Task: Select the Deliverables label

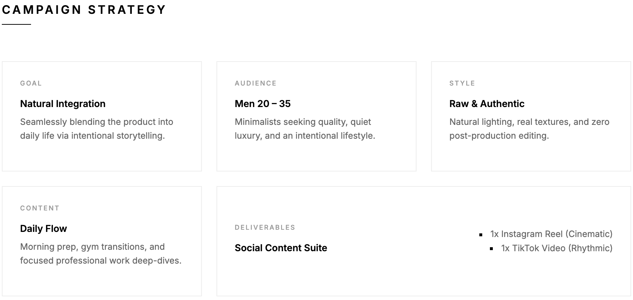Action: click(265, 228)
